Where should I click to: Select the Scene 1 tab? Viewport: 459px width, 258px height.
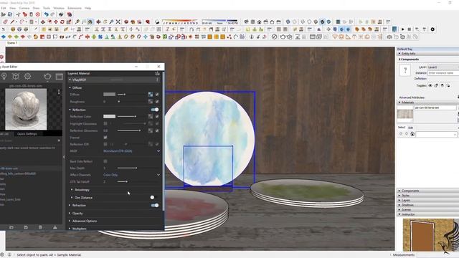point(12,43)
